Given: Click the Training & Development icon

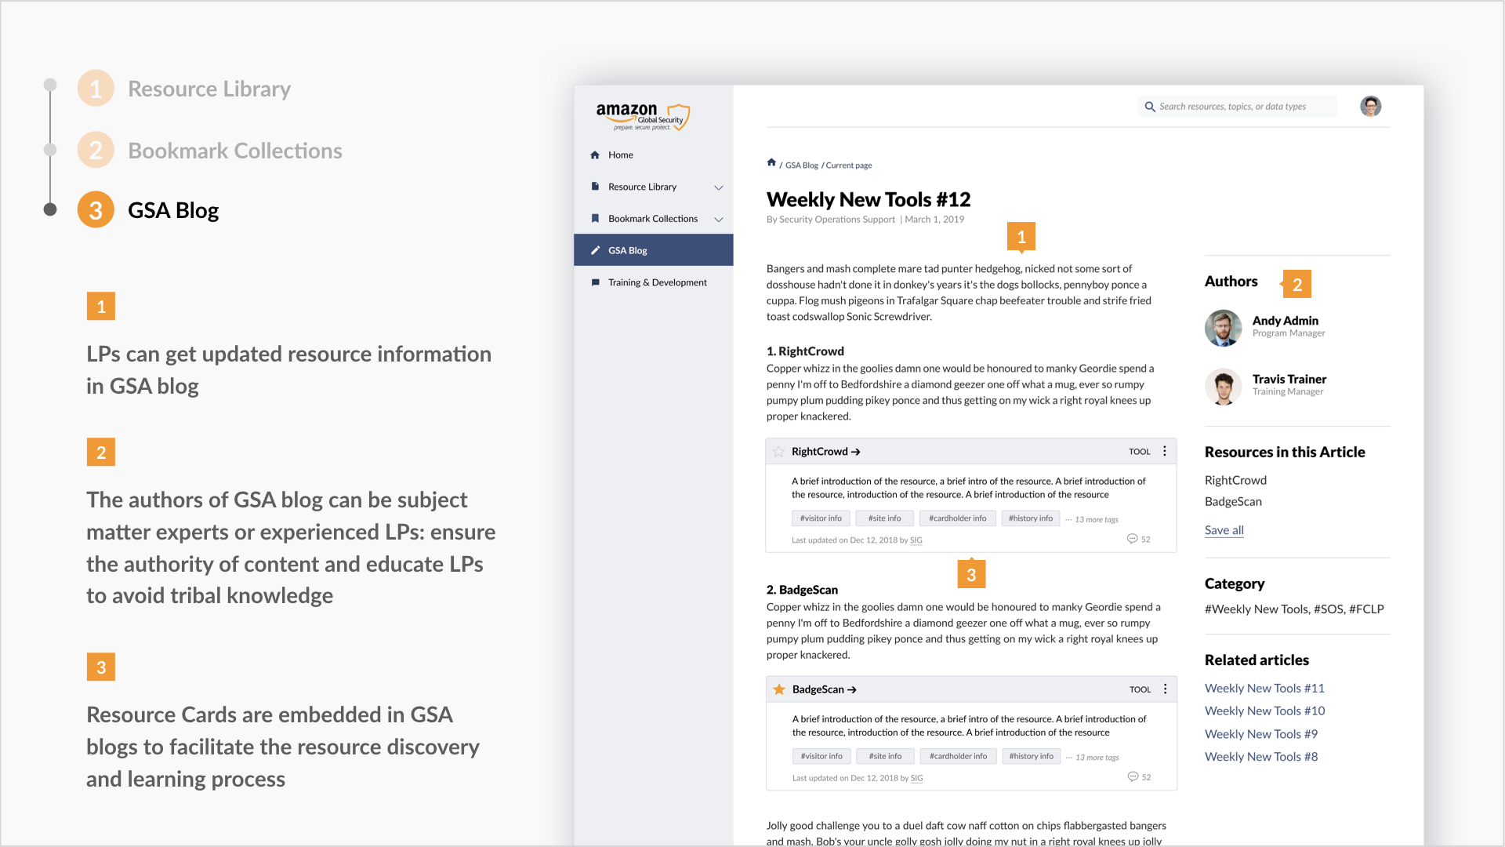Looking at the screenshot, I should click(595, 282).
